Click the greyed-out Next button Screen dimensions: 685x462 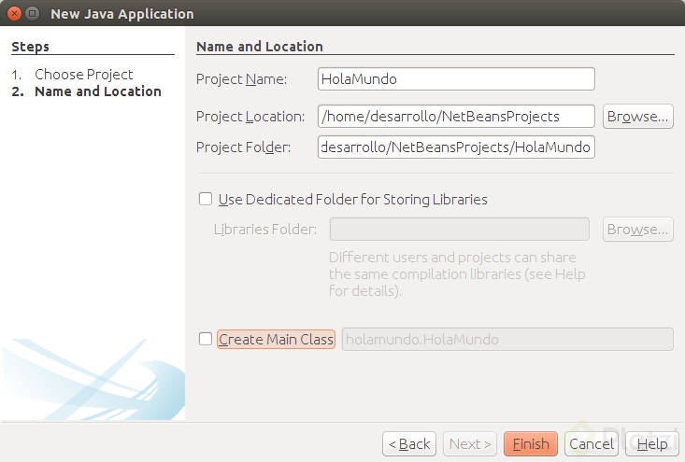470,443
